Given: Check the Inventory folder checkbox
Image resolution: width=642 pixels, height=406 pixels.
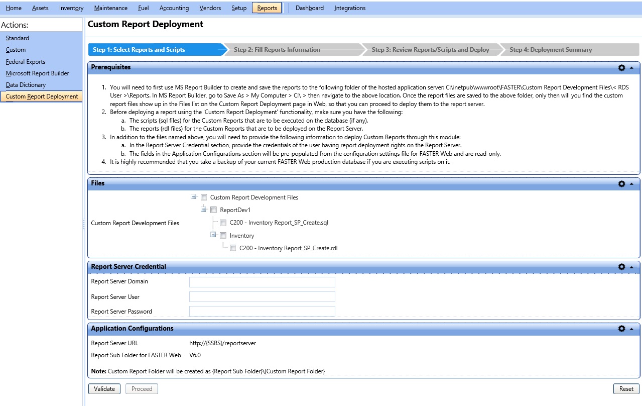Looking at the screenshot, I should [223, 235].
